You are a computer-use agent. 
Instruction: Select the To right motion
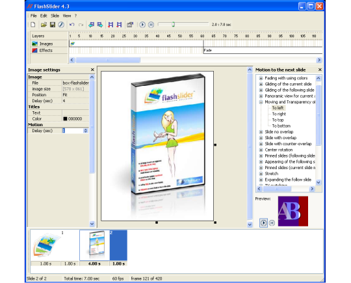click(x=279, y=114)
